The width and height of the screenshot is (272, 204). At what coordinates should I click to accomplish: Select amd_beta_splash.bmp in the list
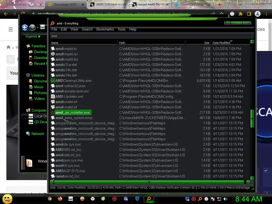click(x=74, y=118)
